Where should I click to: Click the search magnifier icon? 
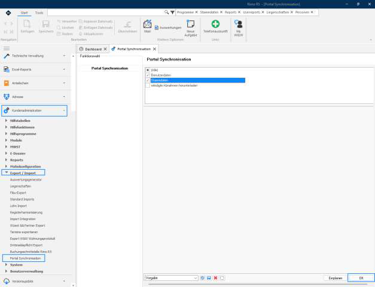point(166,12)
